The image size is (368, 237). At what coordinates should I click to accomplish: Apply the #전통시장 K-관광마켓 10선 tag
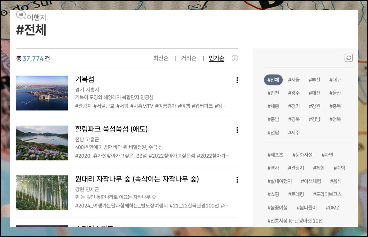(295, 221)
